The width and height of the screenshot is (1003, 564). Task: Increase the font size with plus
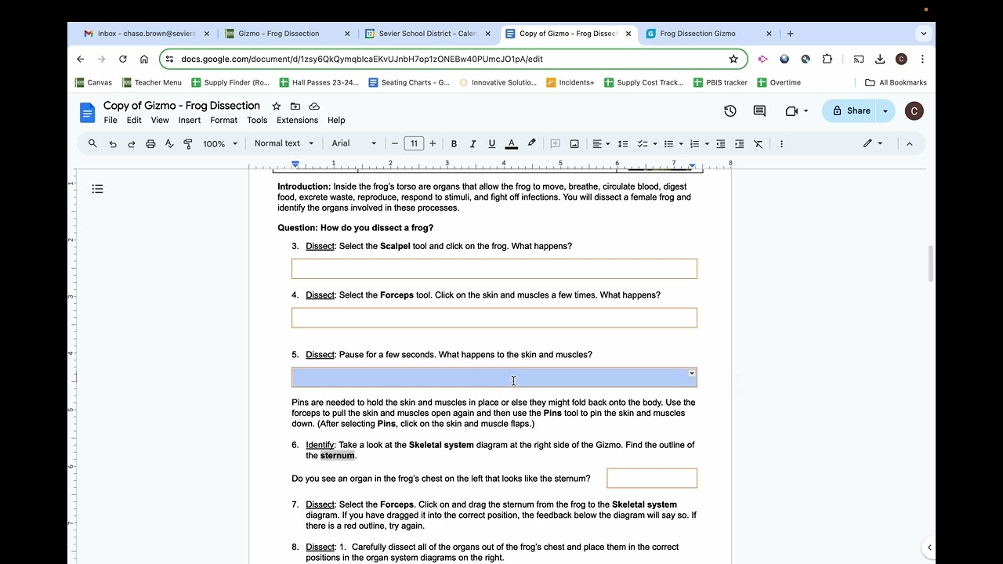433,143
